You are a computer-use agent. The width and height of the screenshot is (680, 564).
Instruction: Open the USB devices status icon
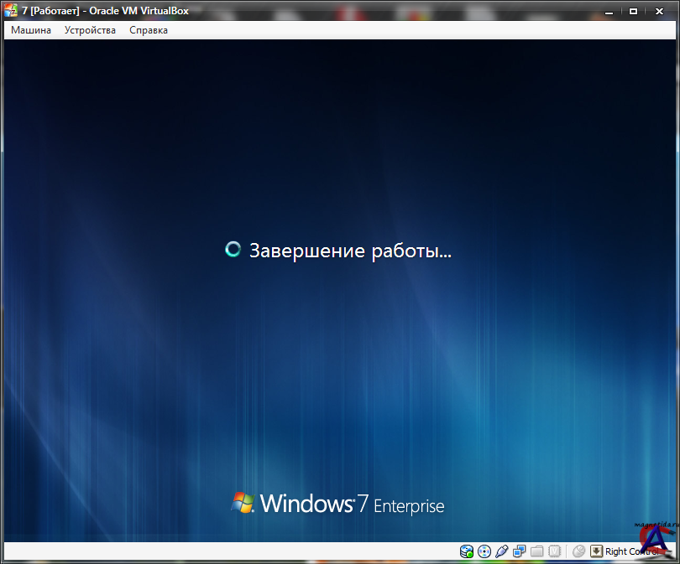click(x=502, y=551)
